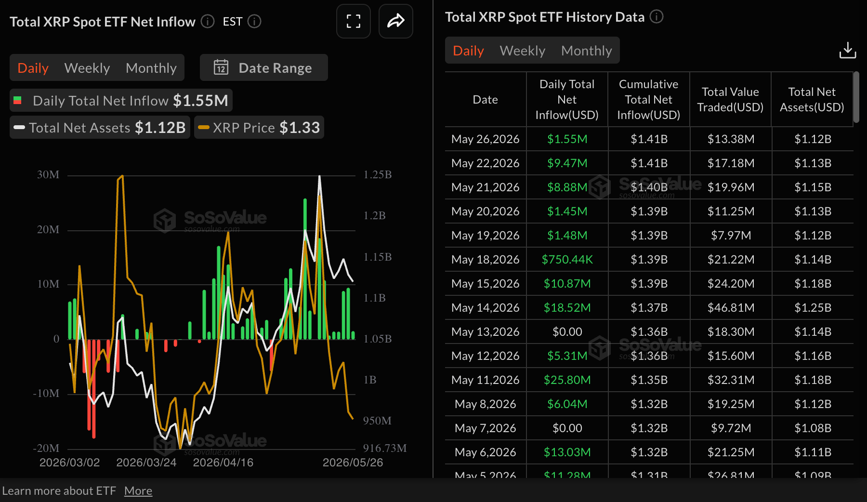Screen dimensions: 867x502
Task: Select the May 22,2026 row date
Action: (486, 163)
